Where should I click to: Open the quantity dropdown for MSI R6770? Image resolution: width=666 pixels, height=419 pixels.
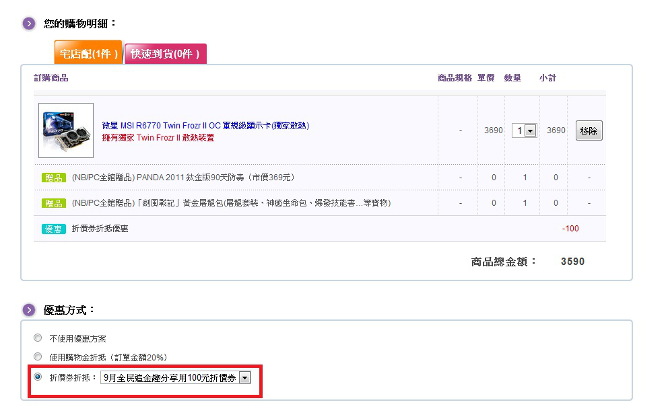pyautogui.click(x=525, y=130)
